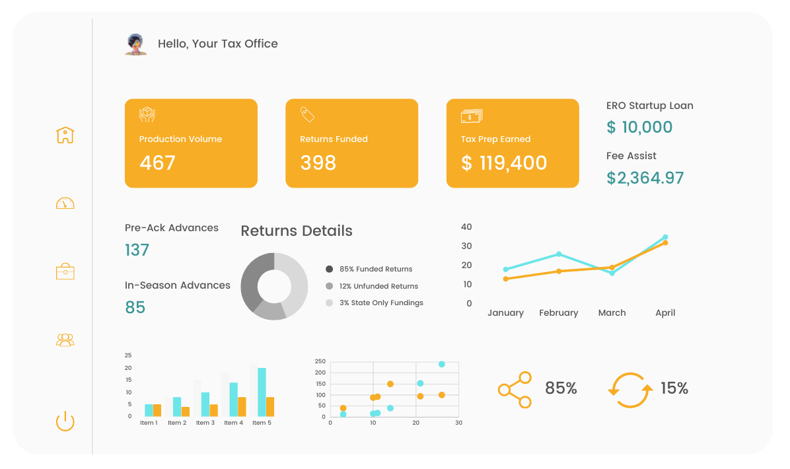Open the Home icon in sidebar

65,135
